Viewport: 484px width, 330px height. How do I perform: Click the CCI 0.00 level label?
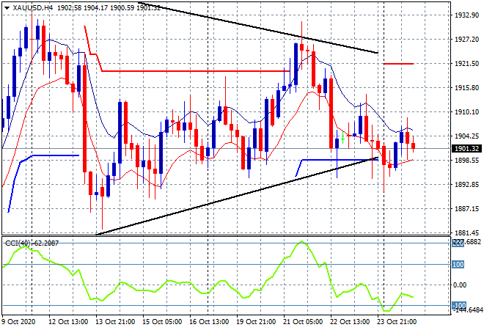pyautogui.click(x=460, y=285)
